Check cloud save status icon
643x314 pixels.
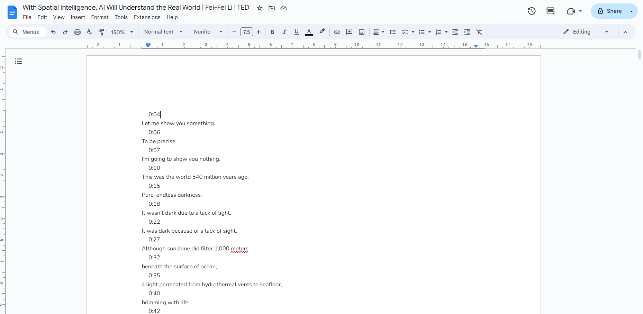[284, 8]
